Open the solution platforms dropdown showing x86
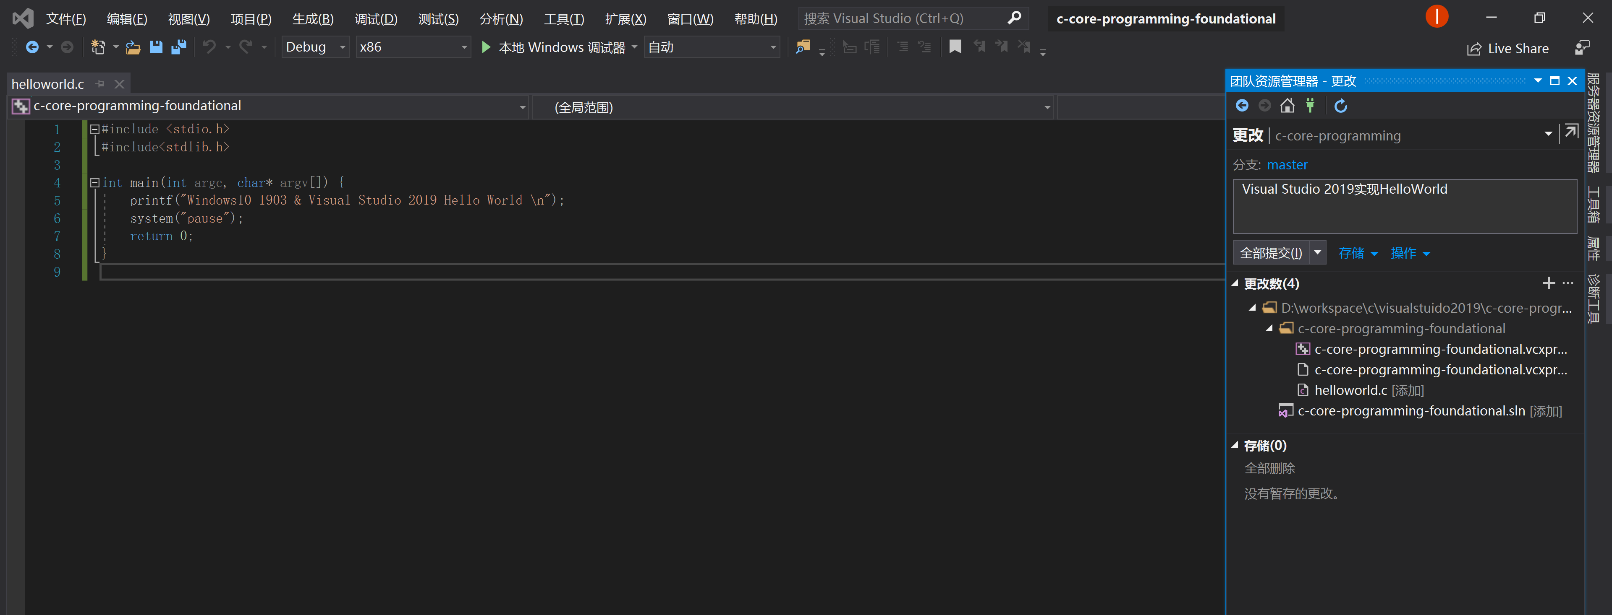Image resolution: width=1612 pixels, height=615 pixels. 464,47
